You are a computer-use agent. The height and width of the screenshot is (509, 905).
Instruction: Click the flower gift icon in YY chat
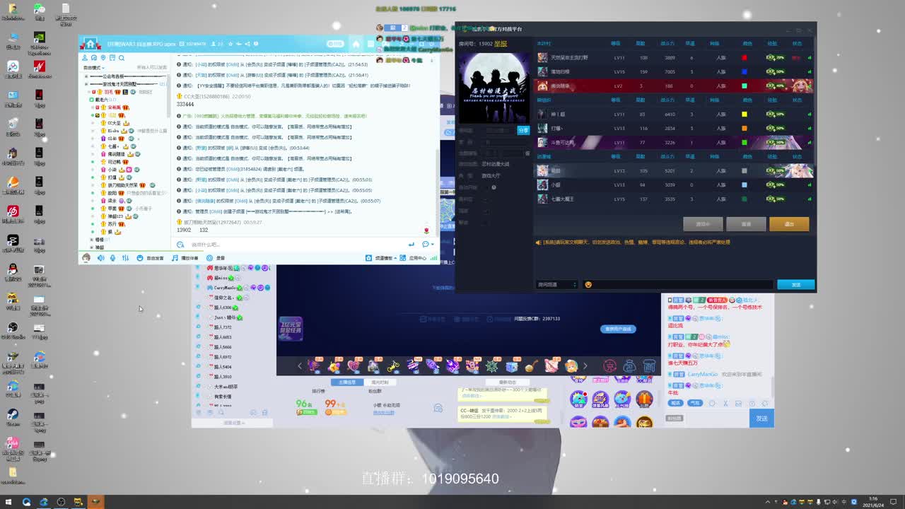(426, 230)
